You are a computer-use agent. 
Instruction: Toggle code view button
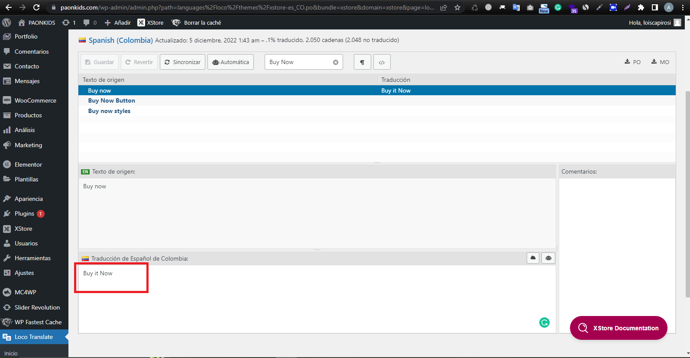tap(382, 62)
